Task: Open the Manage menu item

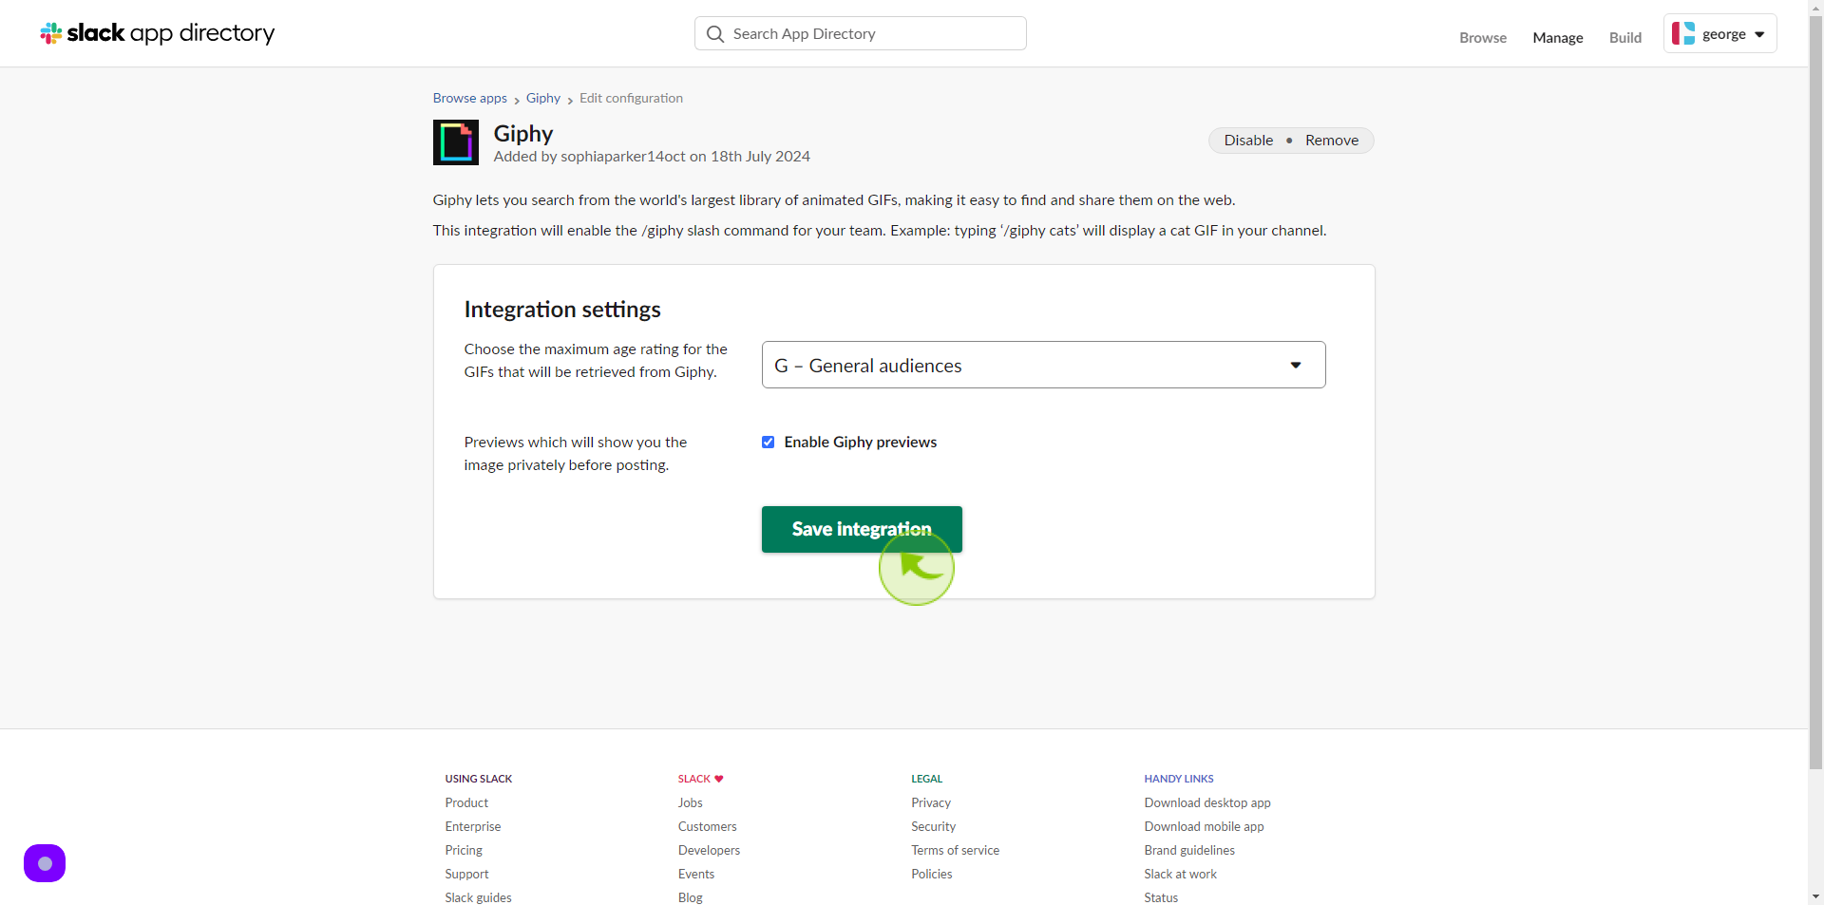Action: (x=1558, y=38)
